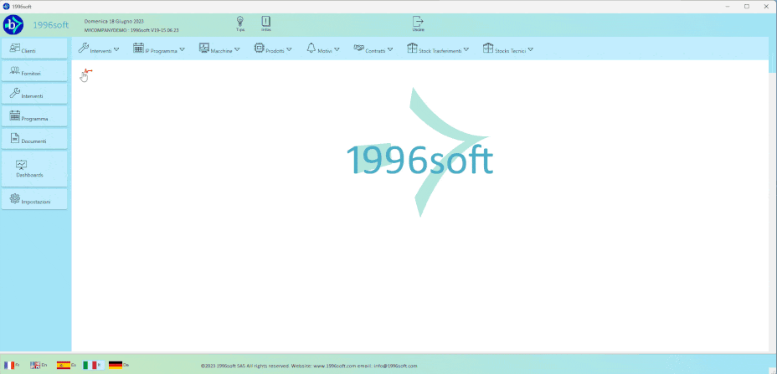Select the Italian flag language option

click(x=90, y=365)
